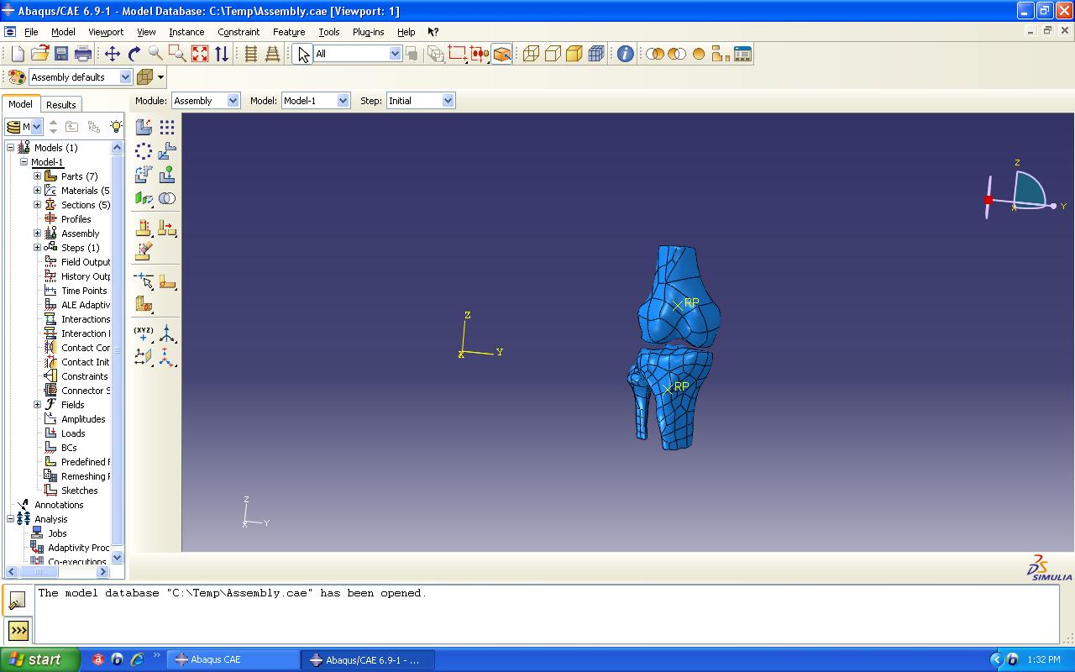The width and height of the screenshot is (1075, 672).
Task: Click the Pan View tool
Action: [x=112, y=54]
